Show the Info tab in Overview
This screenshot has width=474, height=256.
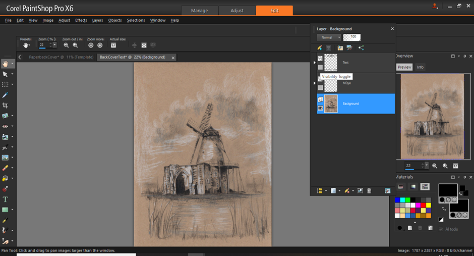420,67
